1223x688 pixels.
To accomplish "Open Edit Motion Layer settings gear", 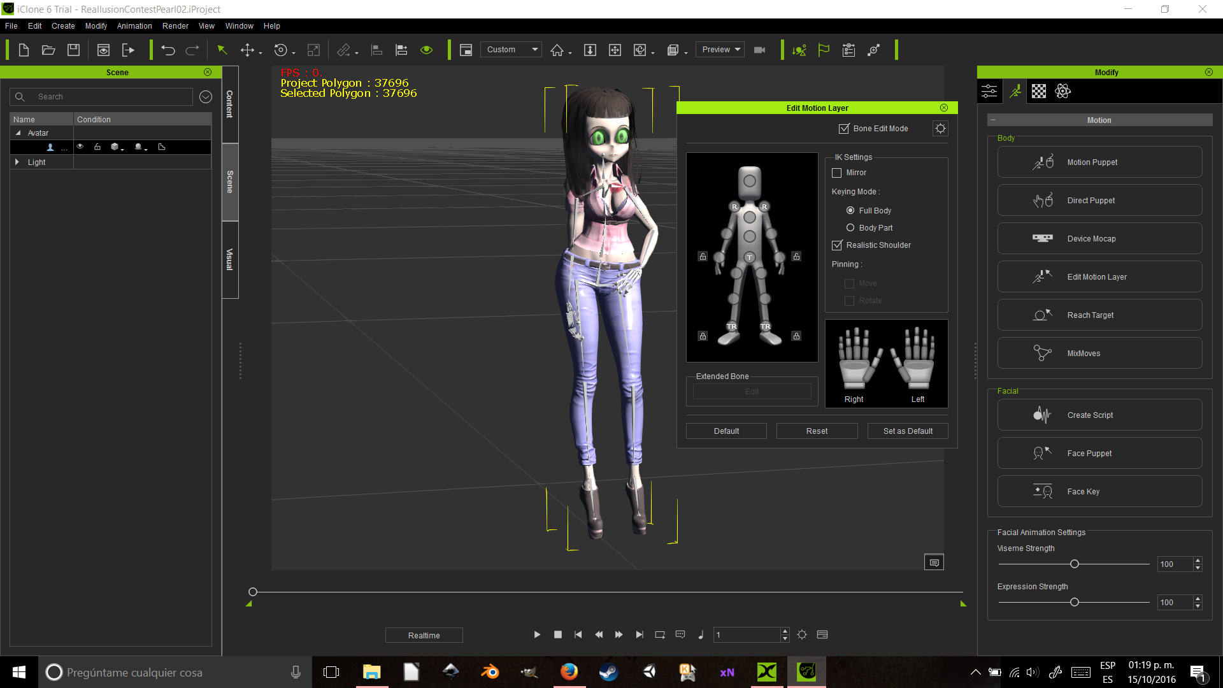I will pyautogui.click(x=940, y=129).
